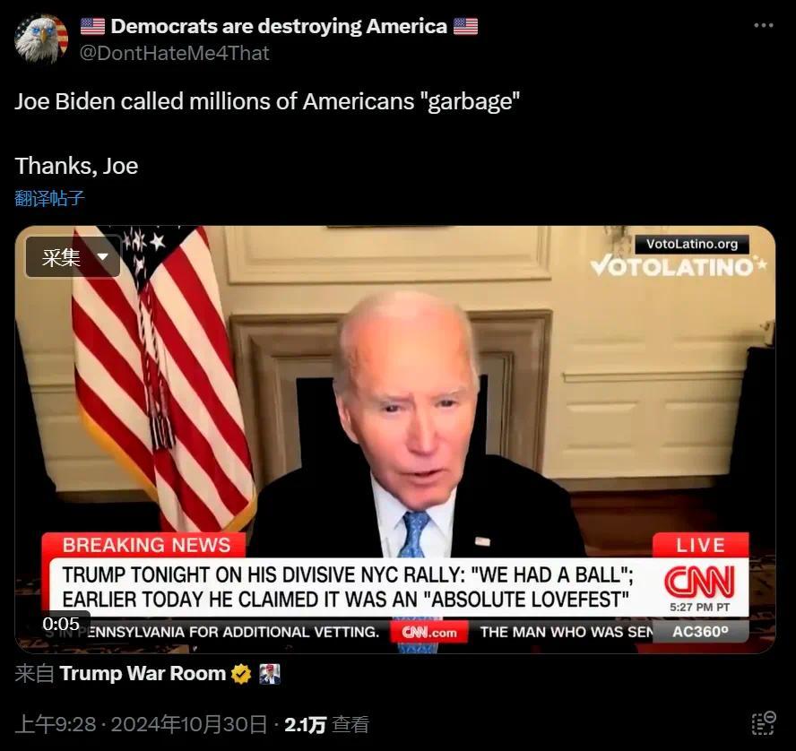This screenshot has height=751, width=796.
Task: Open Trump War Room source account
Action: [x=143, y=673]
